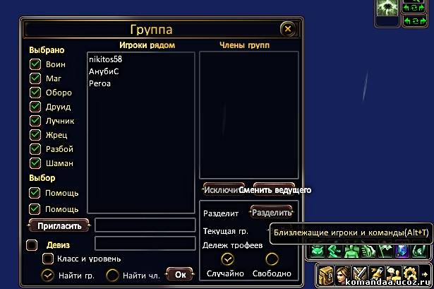The height and width of the screenshot is (289, 434).
Task: Select player АнубиС in nearby list
Action: click(x=104, y=71)
